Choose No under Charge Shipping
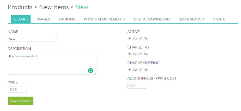The image size is (241, 111). click(141, 70)
